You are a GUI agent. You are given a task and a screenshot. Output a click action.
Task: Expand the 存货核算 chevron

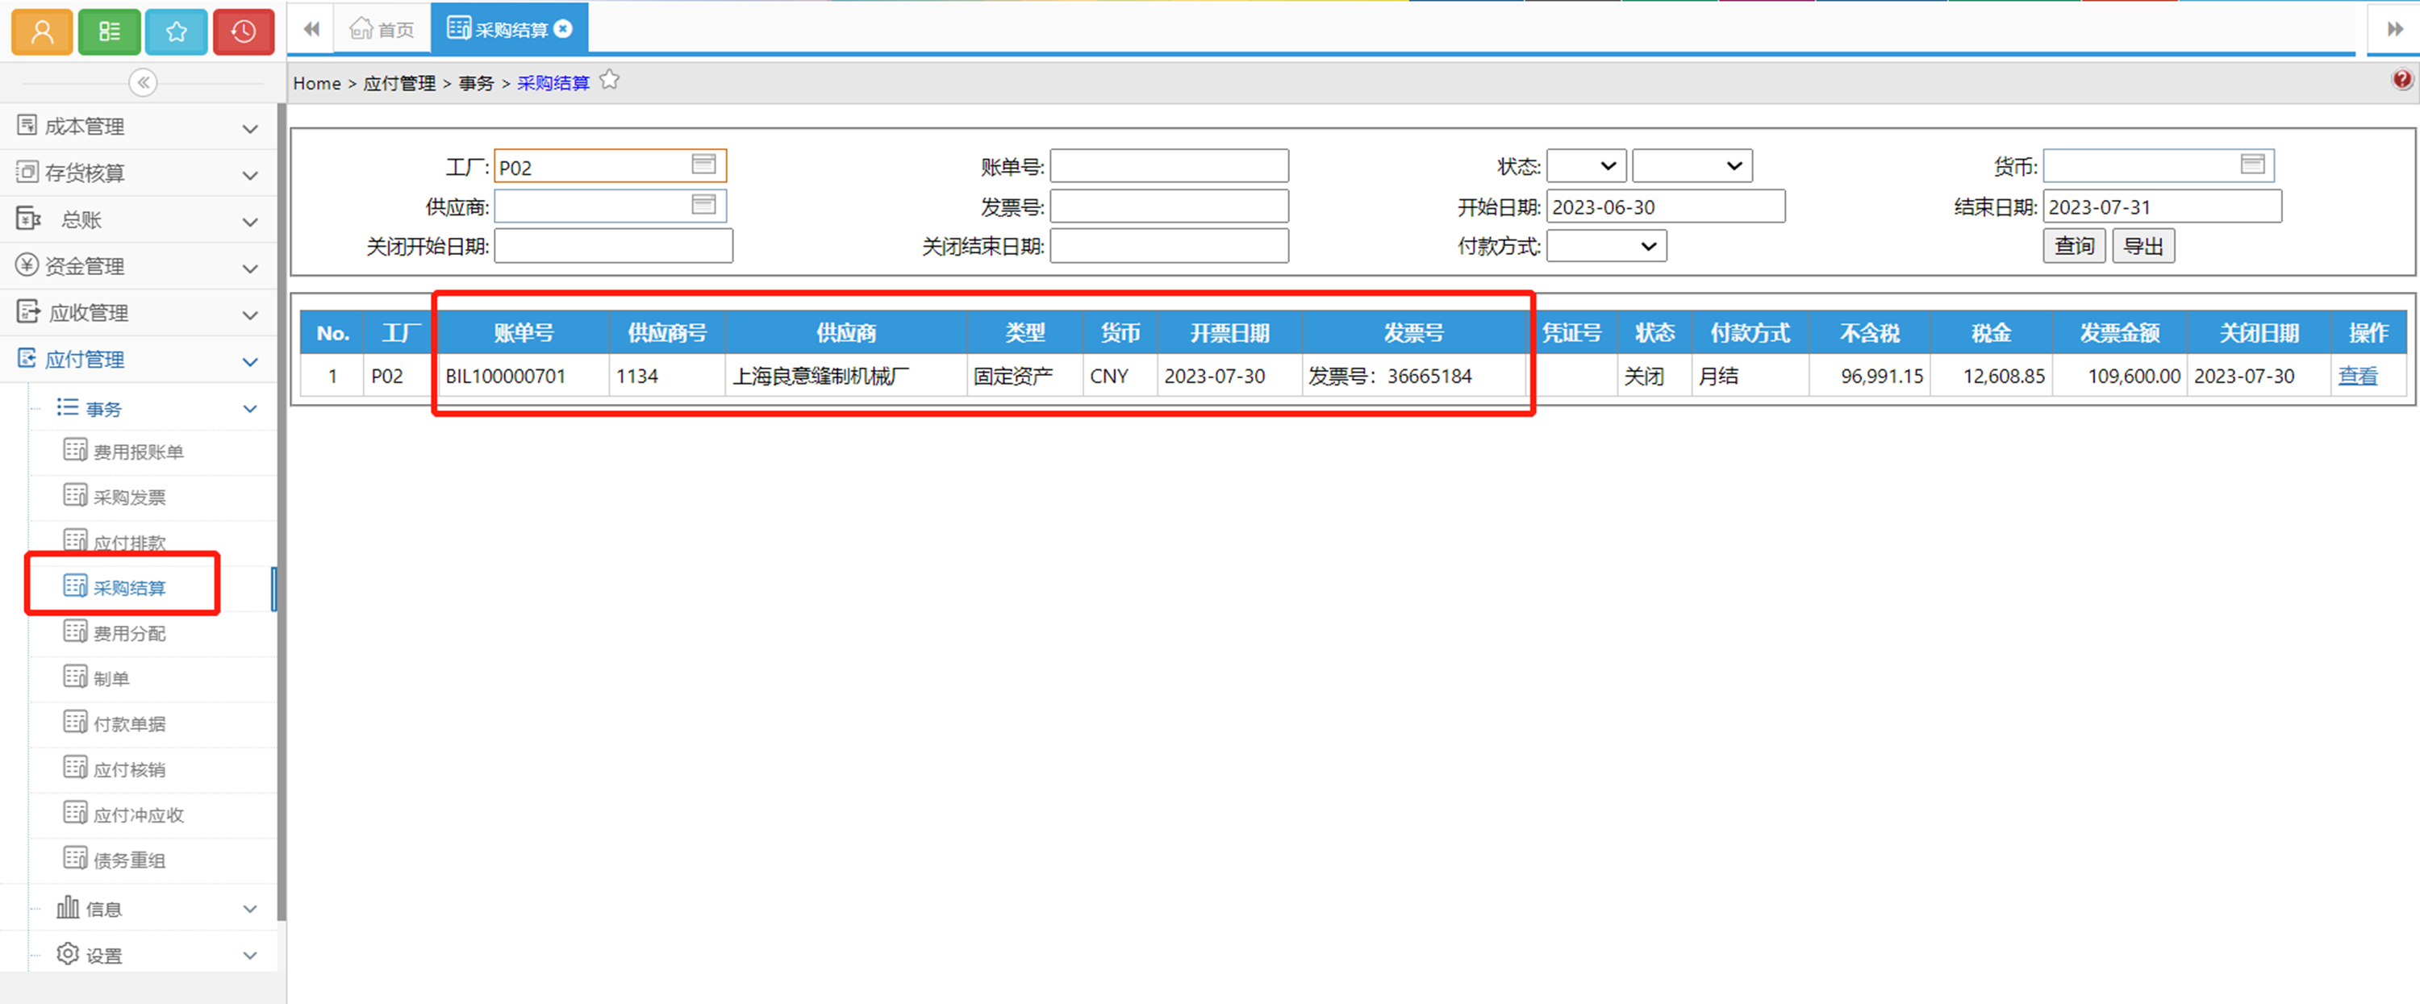click(x=250, y=176)
